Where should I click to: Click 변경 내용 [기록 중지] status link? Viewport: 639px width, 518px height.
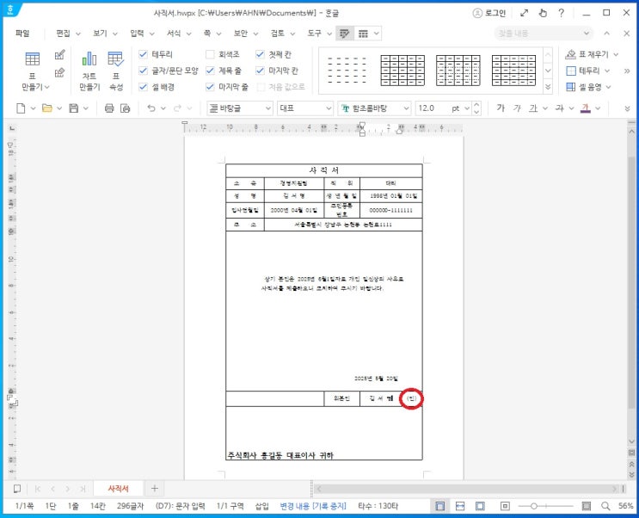pyautogui.click(x=313, y=506)
